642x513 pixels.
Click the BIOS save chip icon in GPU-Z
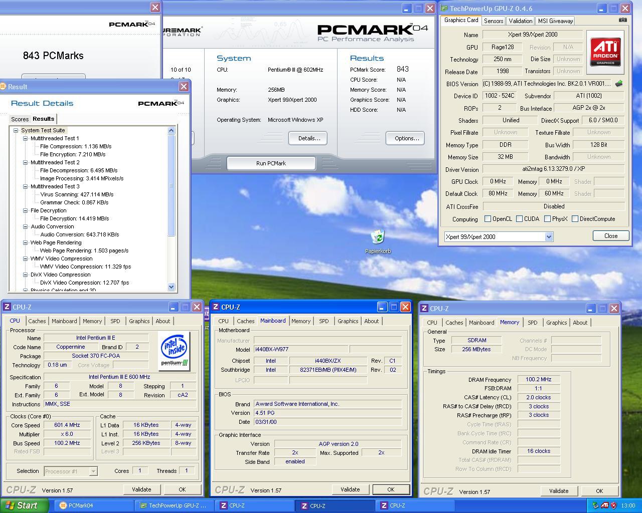(619, 84)
